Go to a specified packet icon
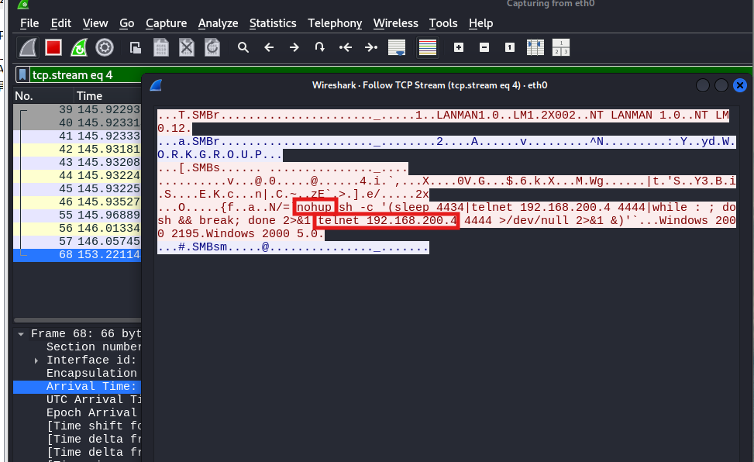Screen dimensions: 754x462 [x=320, y=47]
